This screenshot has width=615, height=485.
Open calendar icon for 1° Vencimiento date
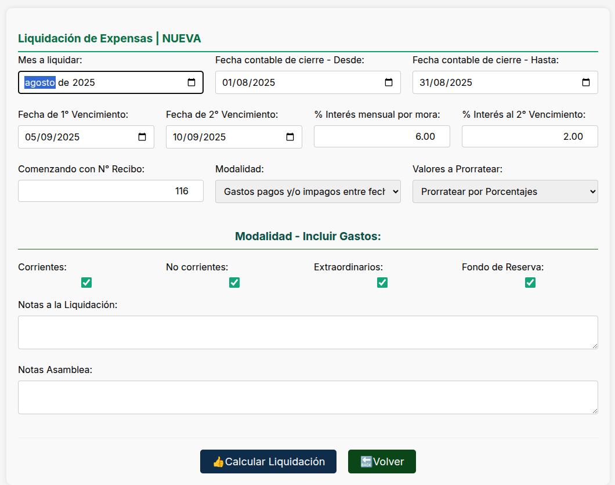pyautogui.click(x=142, y=137)
